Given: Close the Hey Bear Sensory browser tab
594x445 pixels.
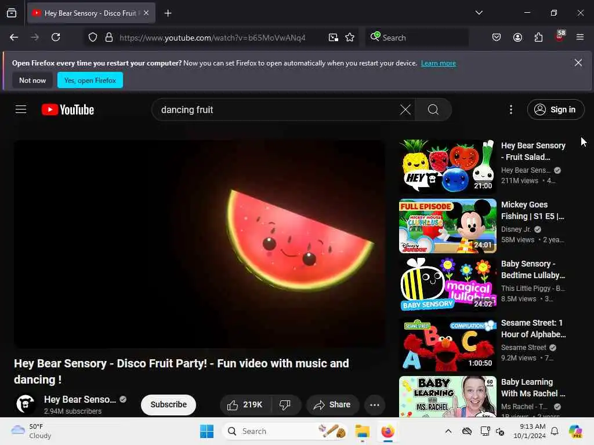Looking at the screenshot, I should 146,13.
